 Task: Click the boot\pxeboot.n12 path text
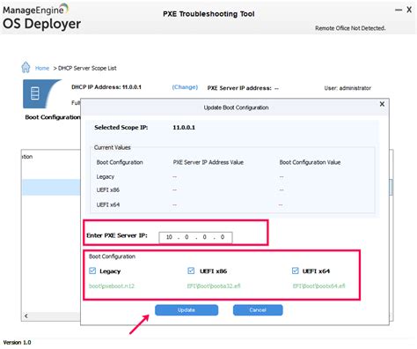pyautogui.click(x=112, y=286)
